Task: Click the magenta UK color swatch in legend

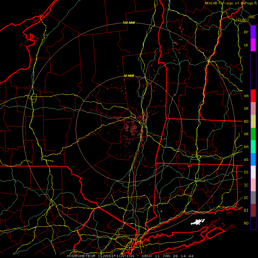Action: [253, 45]
